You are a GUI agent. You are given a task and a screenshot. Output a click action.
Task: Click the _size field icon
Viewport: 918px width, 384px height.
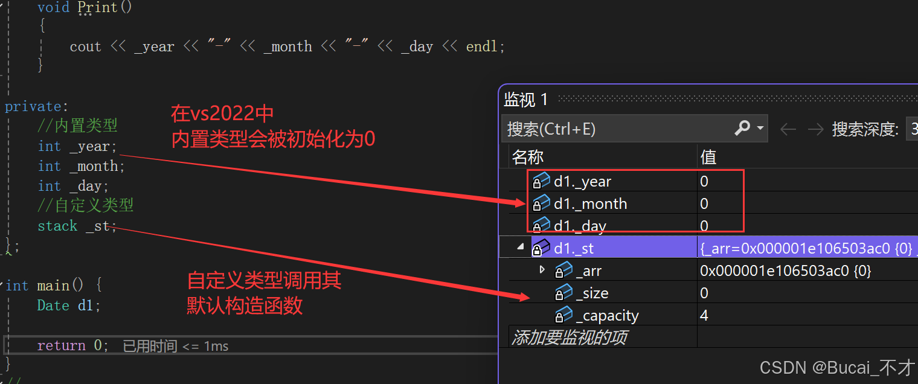click(x=563, y=293)
